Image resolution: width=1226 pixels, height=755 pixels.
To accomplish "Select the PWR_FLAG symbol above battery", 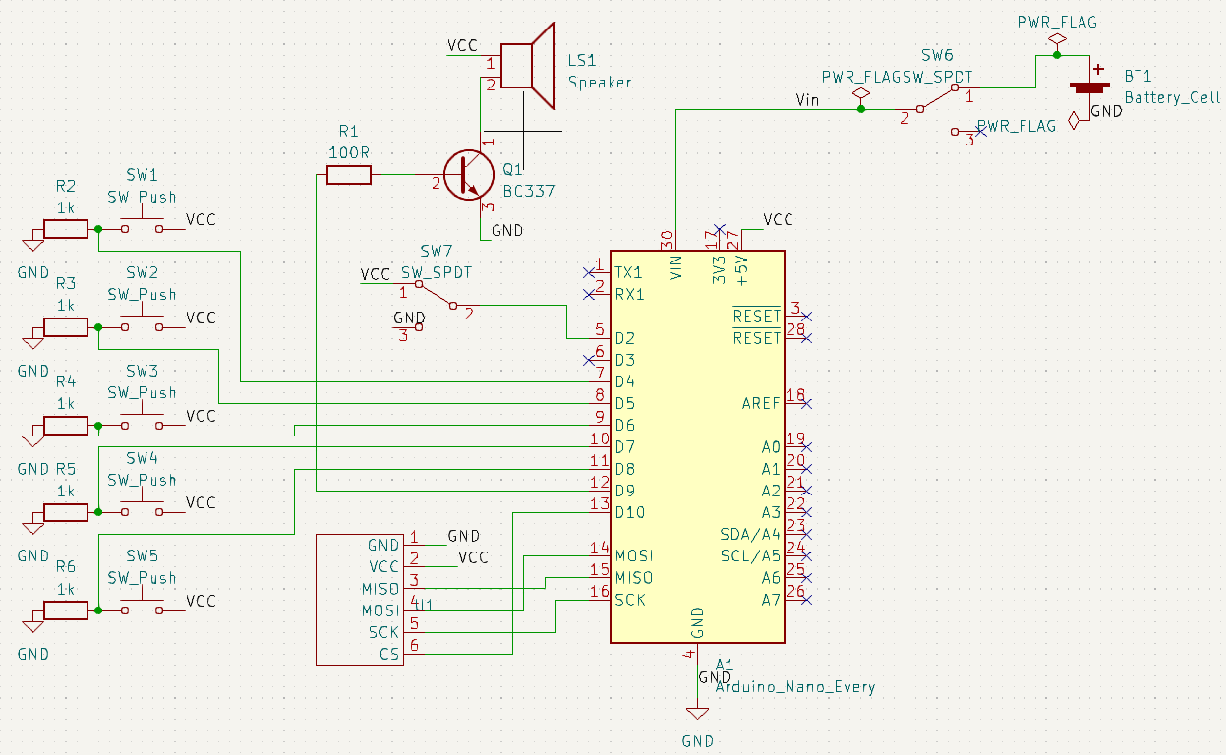I will (x=1057, y=41).
